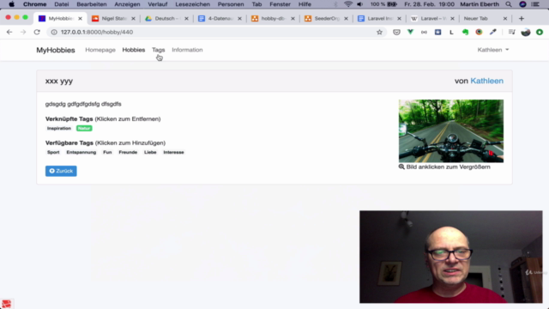Click the L extension icon
This screenshot has height=309, width=549.
451,33
